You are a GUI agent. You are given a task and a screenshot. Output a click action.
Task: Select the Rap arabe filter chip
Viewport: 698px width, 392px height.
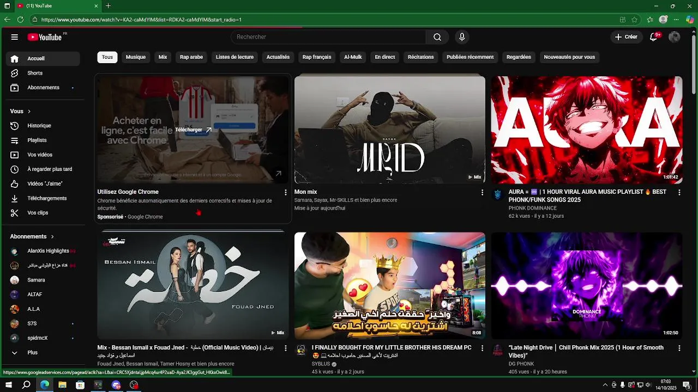pos(191,57)
